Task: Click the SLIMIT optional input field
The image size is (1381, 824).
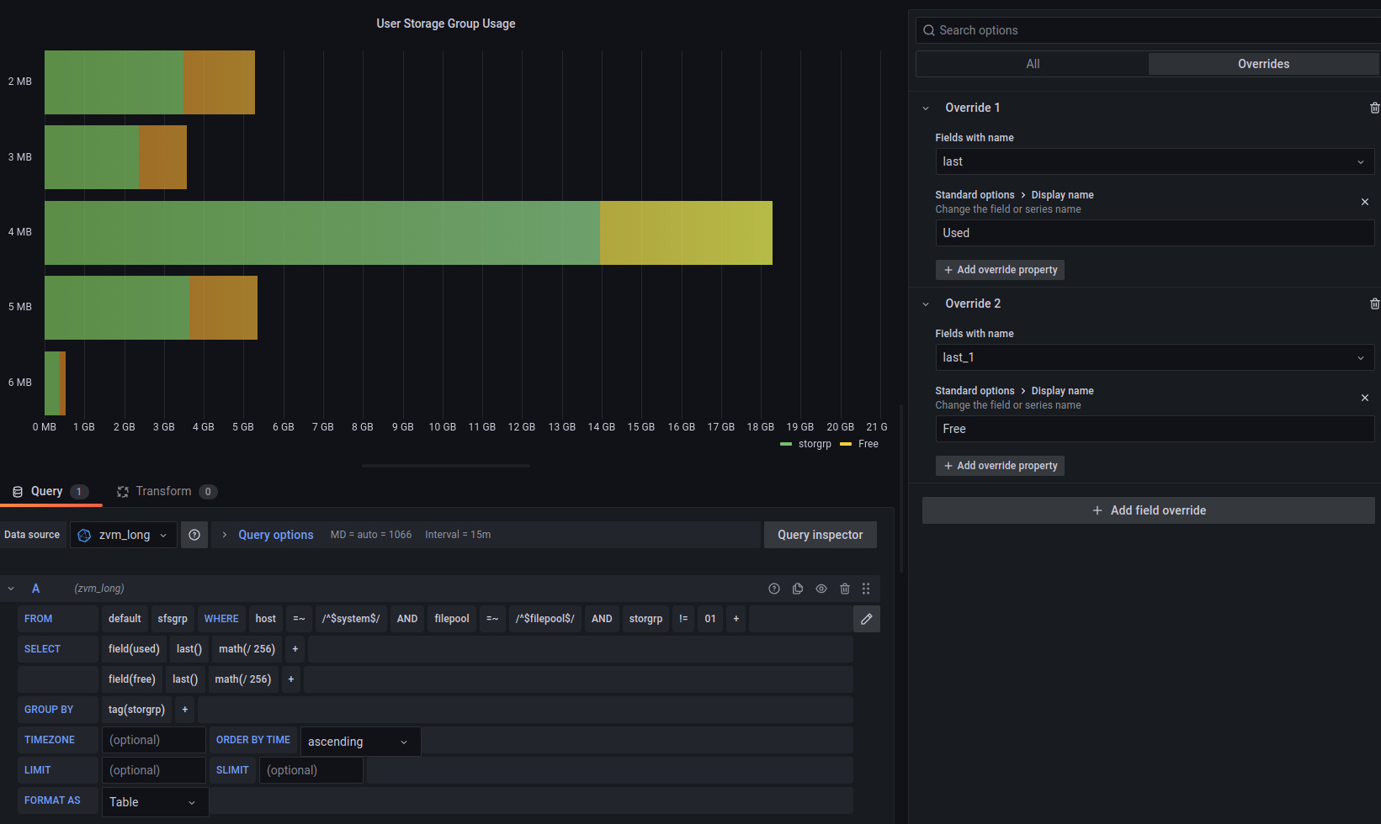Action: pos(311,769)
